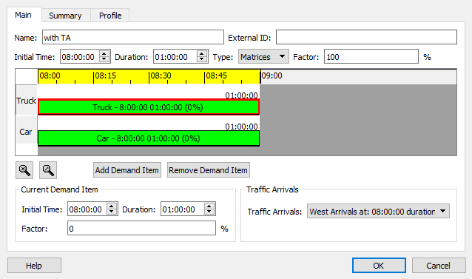
Task: Click the 08:30 mark on timeline ruler
Action: click(161, 75)
